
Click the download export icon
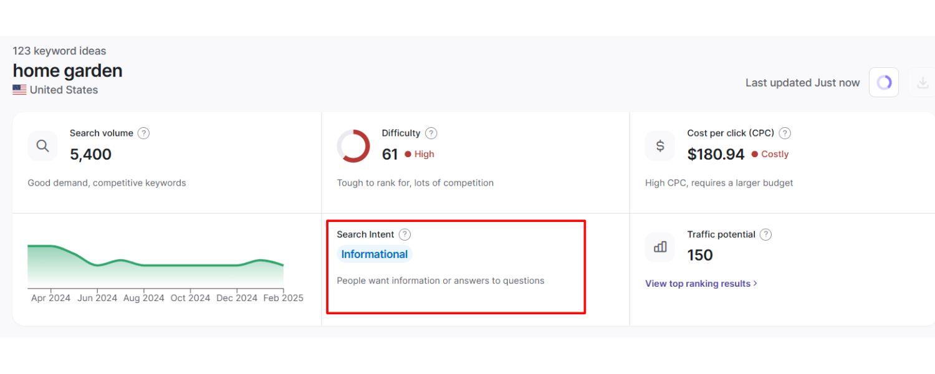(922, 82)
